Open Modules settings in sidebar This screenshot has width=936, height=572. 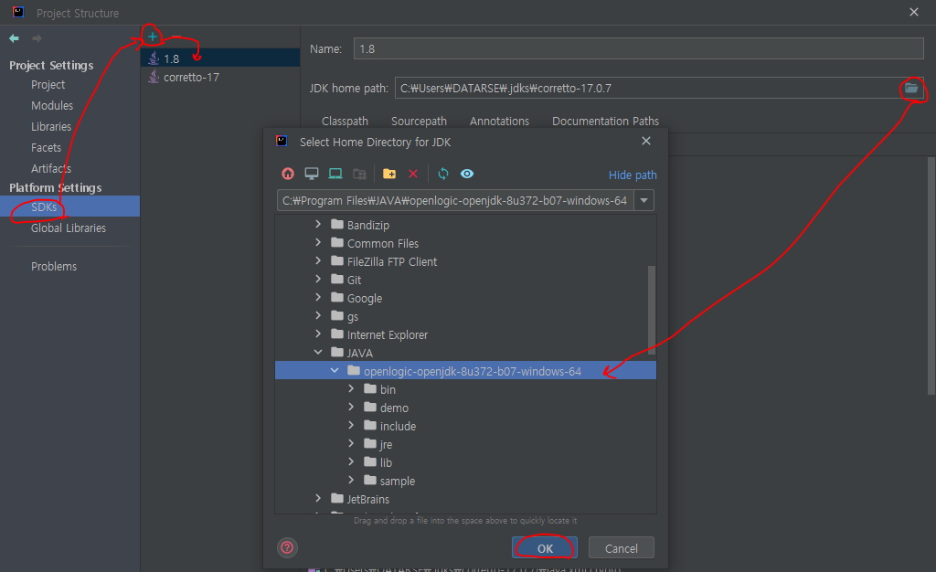coord(52,106)
